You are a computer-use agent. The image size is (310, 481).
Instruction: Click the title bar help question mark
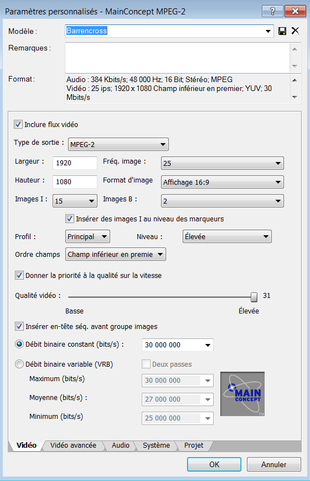click(x=272, y=11)
